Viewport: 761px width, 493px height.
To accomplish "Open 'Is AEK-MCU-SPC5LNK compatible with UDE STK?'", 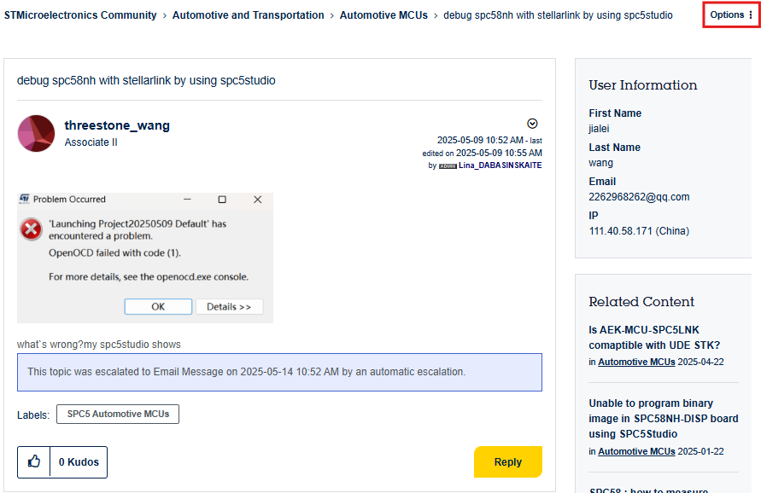I will tap(653, 338).
